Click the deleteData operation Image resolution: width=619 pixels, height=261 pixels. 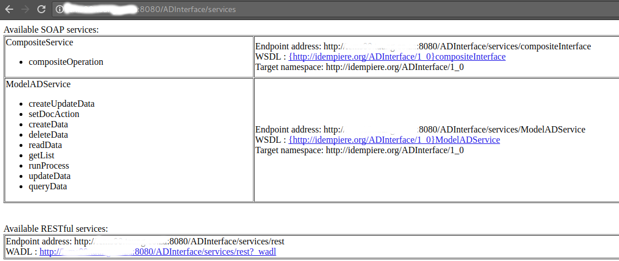click(48, 135)
